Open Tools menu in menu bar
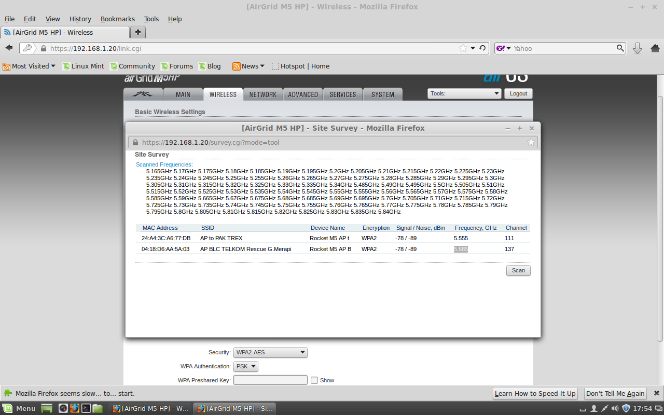This screenshot has width=664, height=415. tap(151, 19)
